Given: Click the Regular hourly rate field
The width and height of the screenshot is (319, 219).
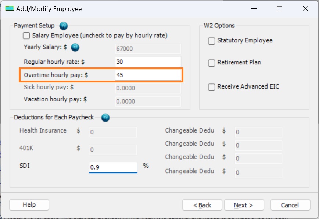Looking at the screenshot, I should click(147, 62).
